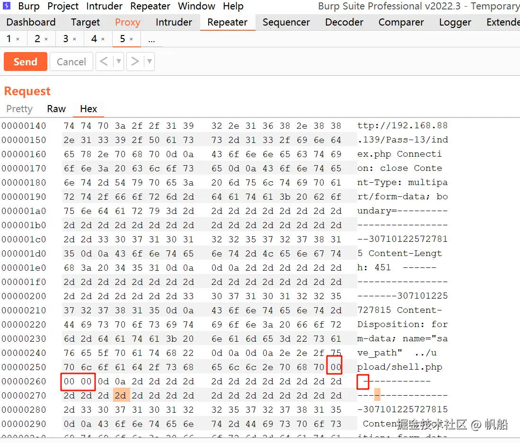Image resolution: width=520 pixels, height=443 pixels.
Task: Switch to the Logger tab
Action: point(455,22)
